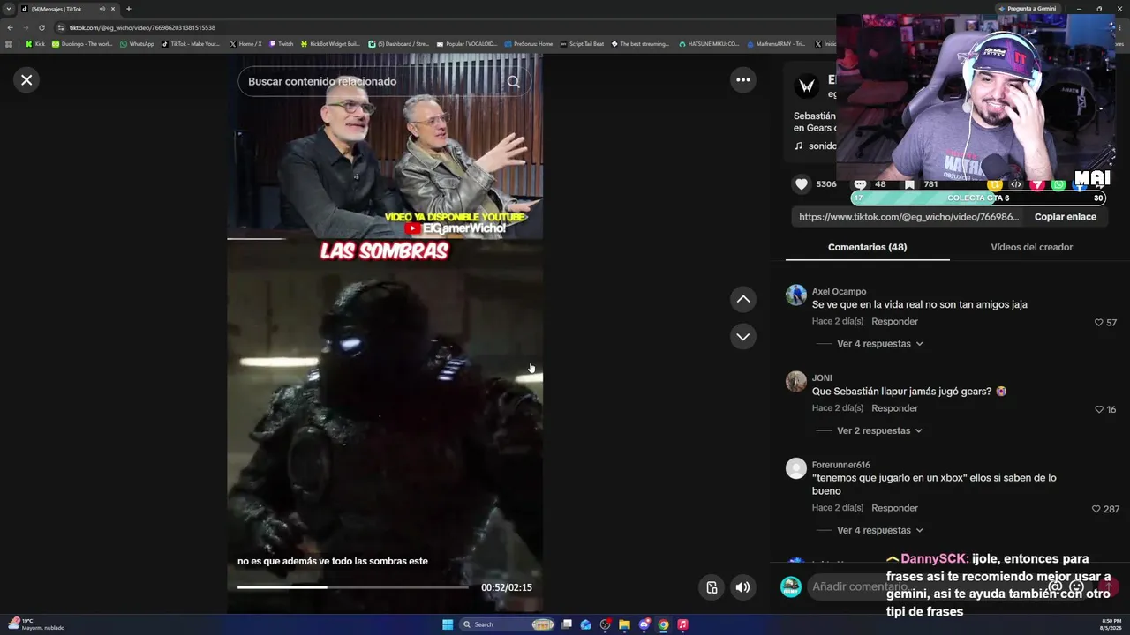Image resolution: width=1130 pixels, height=635 pixels.
Task: Like JONI's comment heart
Action: click(1099, 409)
